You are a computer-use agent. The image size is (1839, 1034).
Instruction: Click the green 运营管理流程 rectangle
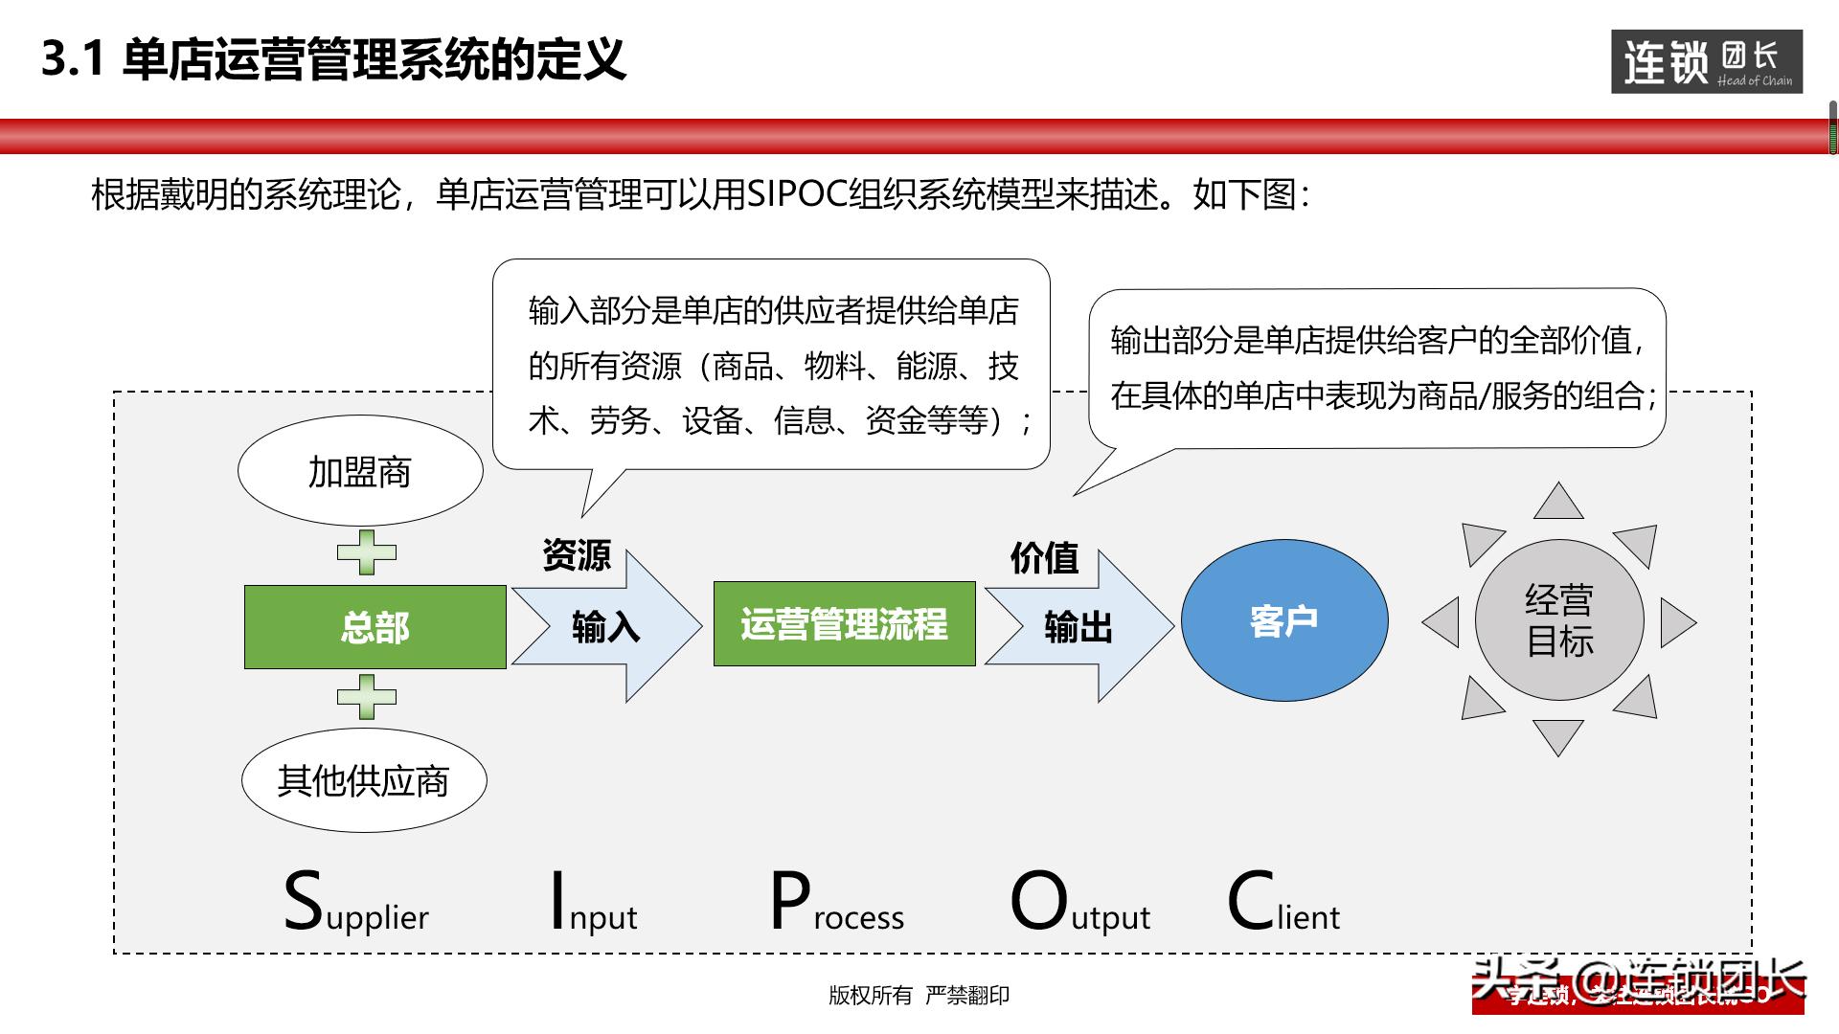pos(844,624)
